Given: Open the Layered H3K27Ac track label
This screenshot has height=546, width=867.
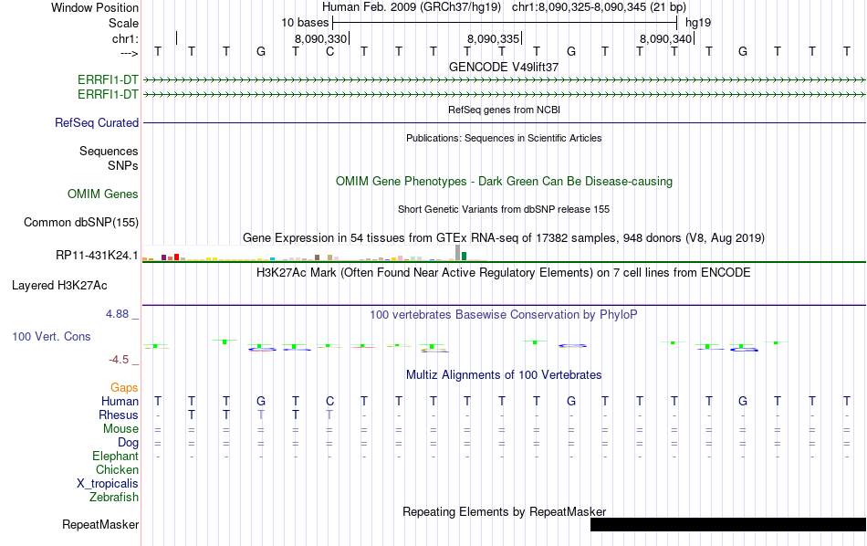Looking at the screenshot, I should click(59, 286).
